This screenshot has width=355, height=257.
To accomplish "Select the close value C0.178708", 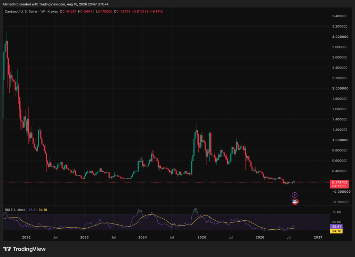I will (x=122, y=11).
